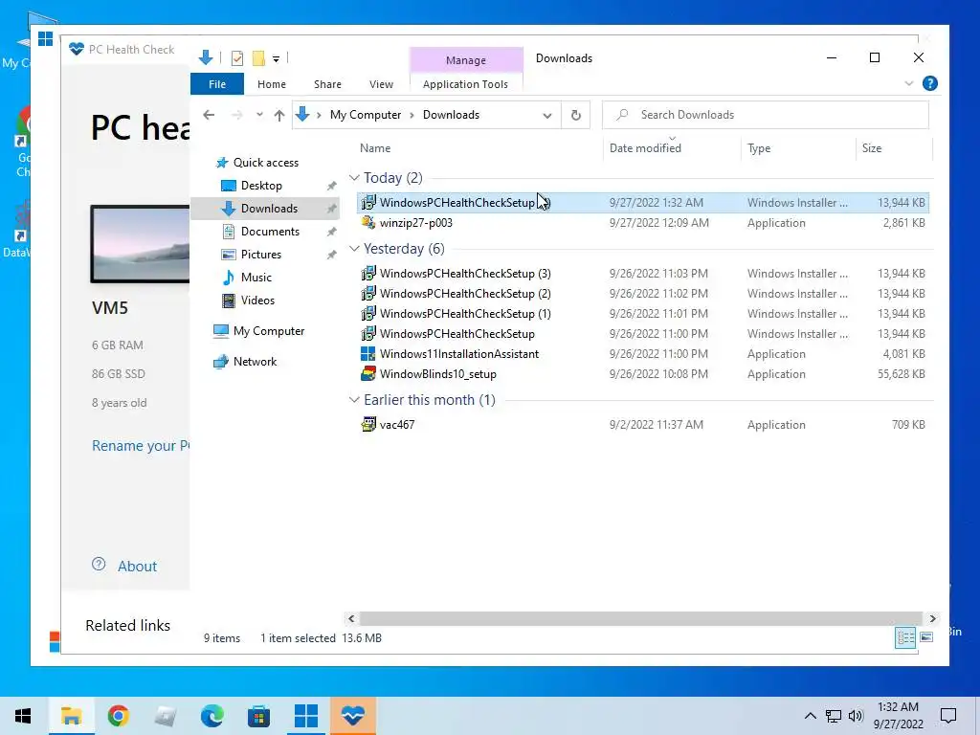Open Google Chrome from the taskbar
980x735 pixels.
click(x=118, y=716)
